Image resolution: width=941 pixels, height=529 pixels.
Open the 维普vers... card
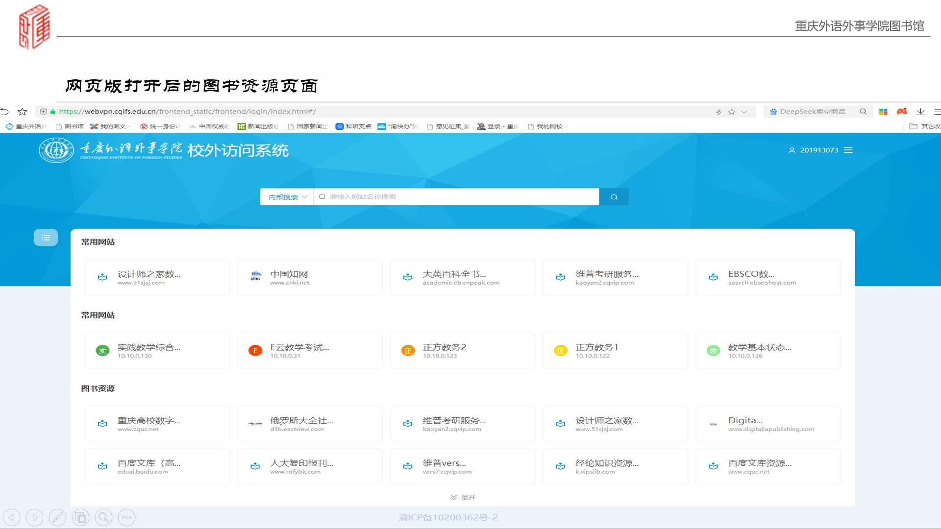click(x=463, y=467)
